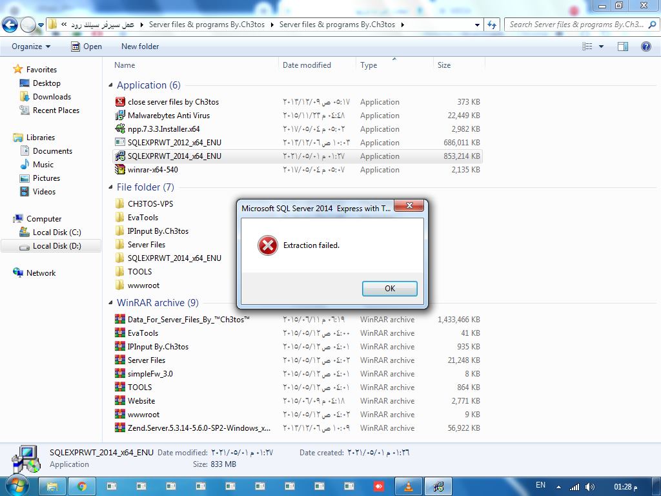The height and width of the screenshot is (496, 661).
Task: Select the TOOLS folder name
Action: coord(139,272)
